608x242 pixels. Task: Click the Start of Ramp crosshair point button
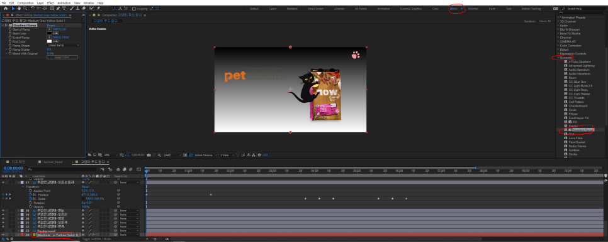tap(49, 29)
